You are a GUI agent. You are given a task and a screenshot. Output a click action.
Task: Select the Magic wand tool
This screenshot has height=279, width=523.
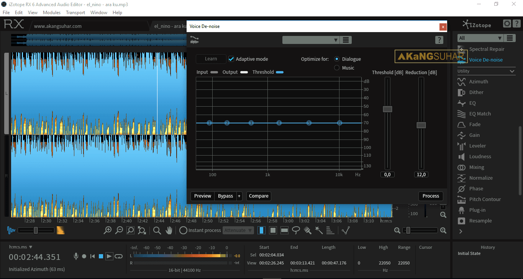pos(319,230)
